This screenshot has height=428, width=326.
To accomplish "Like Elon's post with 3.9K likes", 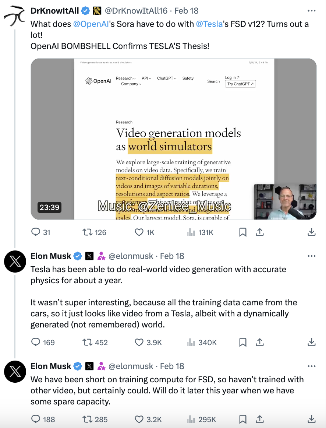I will coord(139,343).
